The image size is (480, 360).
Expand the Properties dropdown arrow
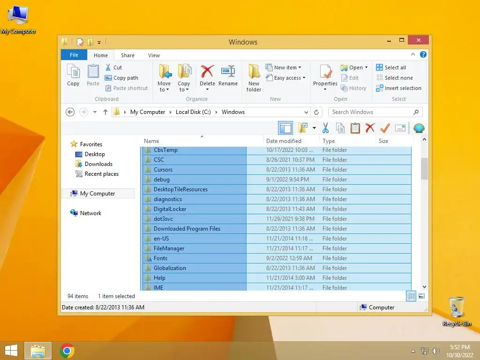pyautogui.click(x=325, y=90)
